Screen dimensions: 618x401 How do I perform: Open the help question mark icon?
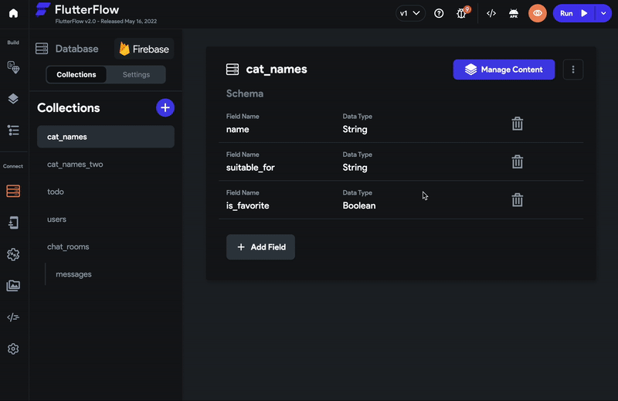[x=439, y=13]
